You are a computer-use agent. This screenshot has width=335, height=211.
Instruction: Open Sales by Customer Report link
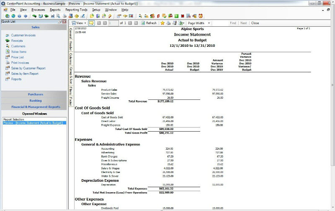28,68
